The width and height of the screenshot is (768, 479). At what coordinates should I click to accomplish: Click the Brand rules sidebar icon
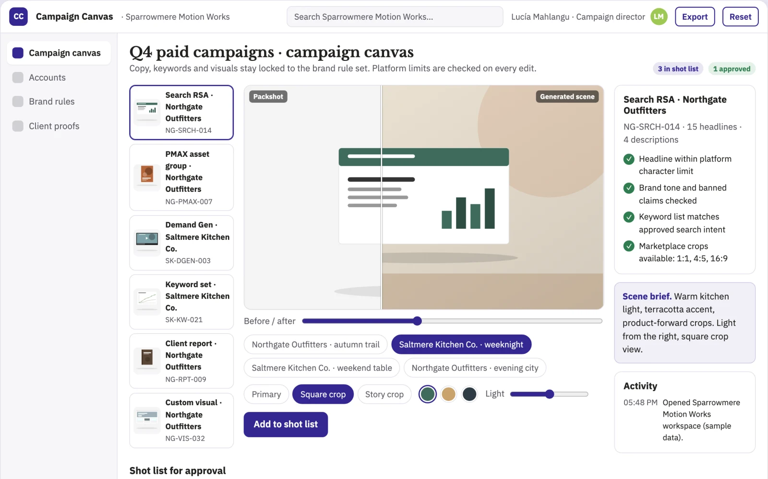18,102
